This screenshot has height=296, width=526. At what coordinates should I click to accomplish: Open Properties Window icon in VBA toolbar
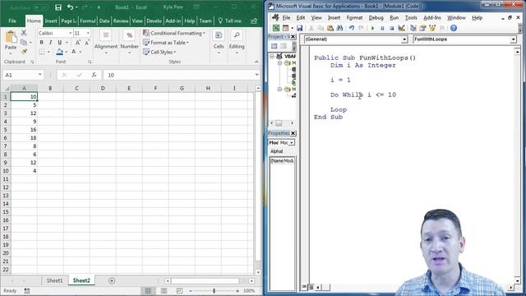[x=422, y=28]
